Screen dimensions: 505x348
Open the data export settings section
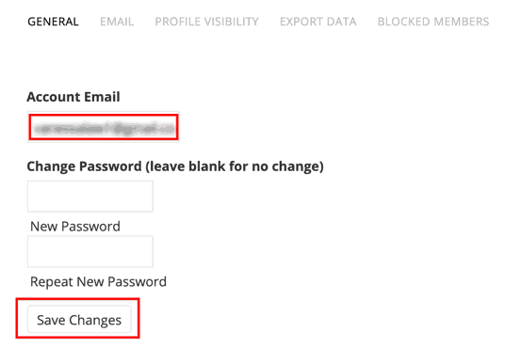[318, 22]
